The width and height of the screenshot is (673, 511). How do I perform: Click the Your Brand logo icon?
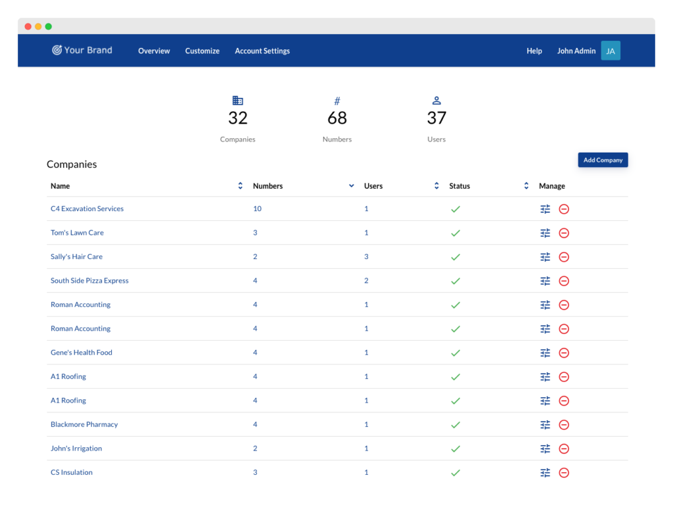pos(56,49)
